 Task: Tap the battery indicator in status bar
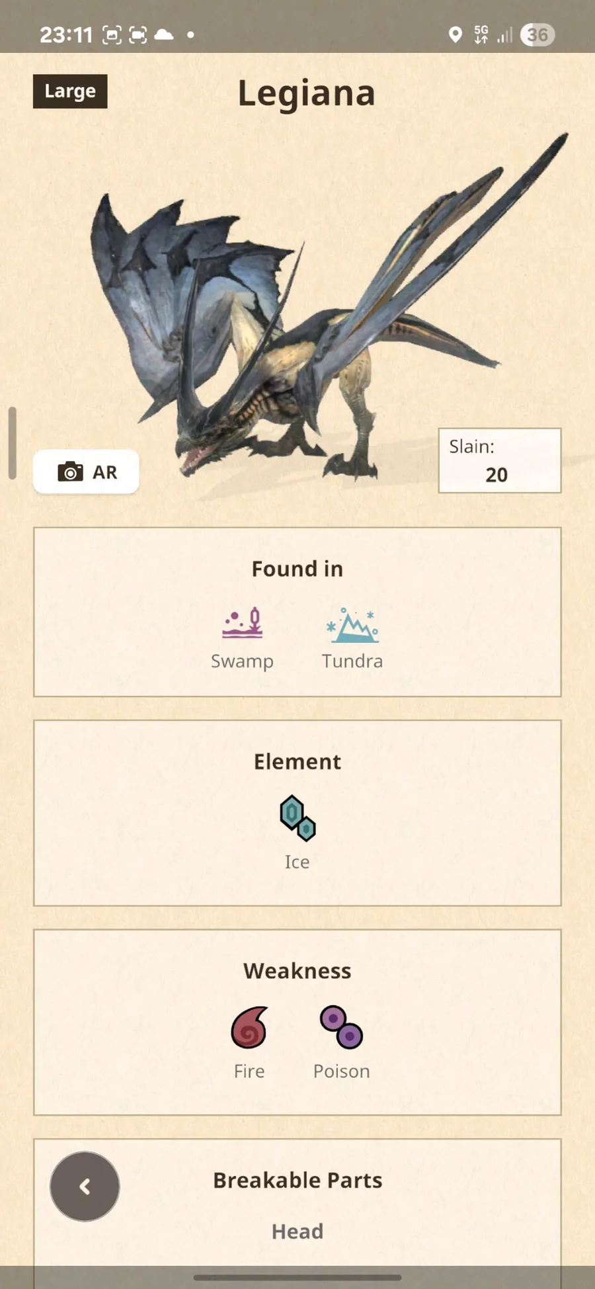(537, 34)
